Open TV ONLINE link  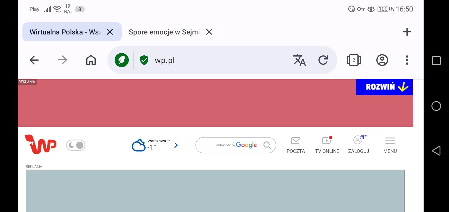[327, 145]
